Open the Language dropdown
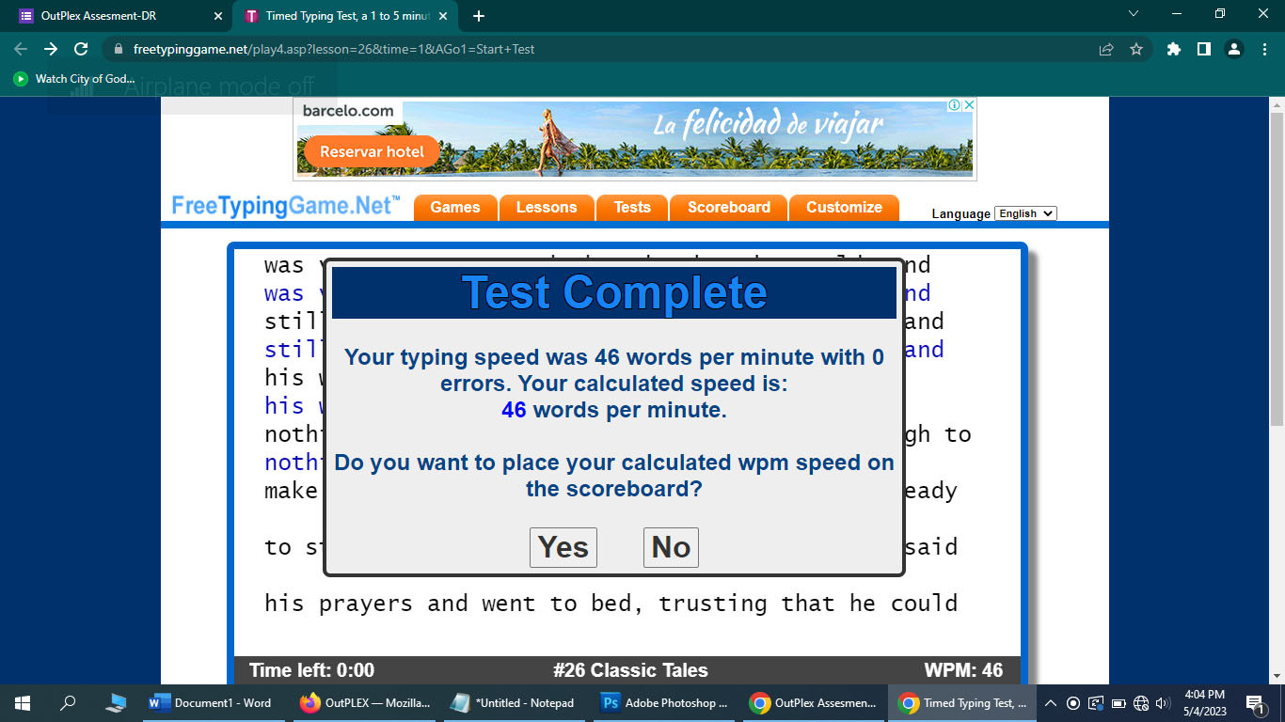Viewport: 1285px width, 722px height. (x=1025, y=213)
